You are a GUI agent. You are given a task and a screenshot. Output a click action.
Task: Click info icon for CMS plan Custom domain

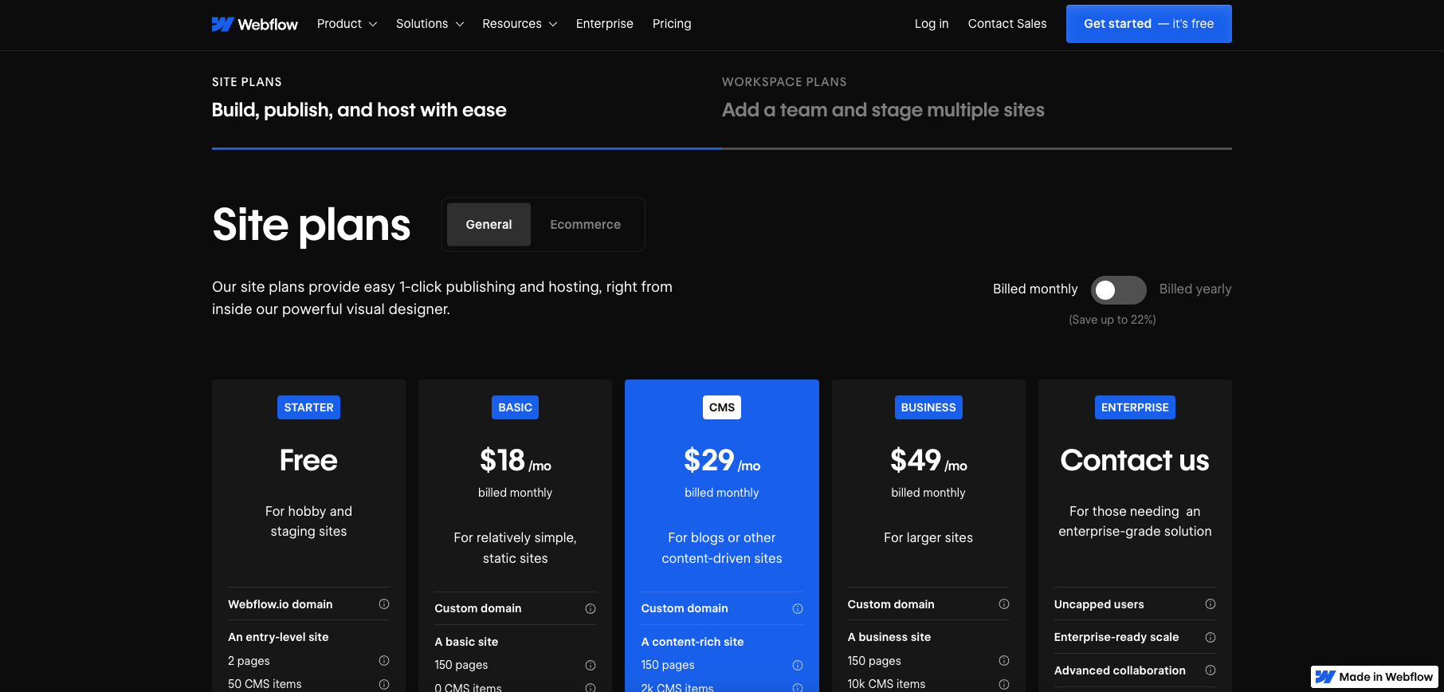pos(797,609)
